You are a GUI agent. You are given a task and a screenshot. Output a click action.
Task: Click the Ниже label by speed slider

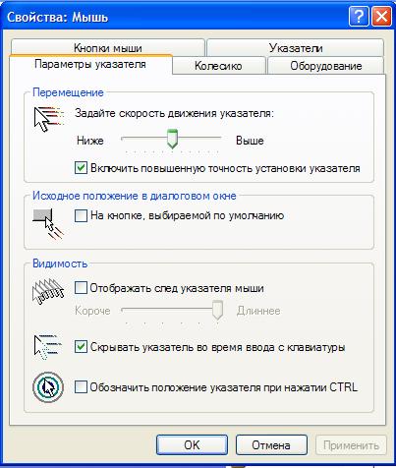pyautogui.click(x=90, y=141)
